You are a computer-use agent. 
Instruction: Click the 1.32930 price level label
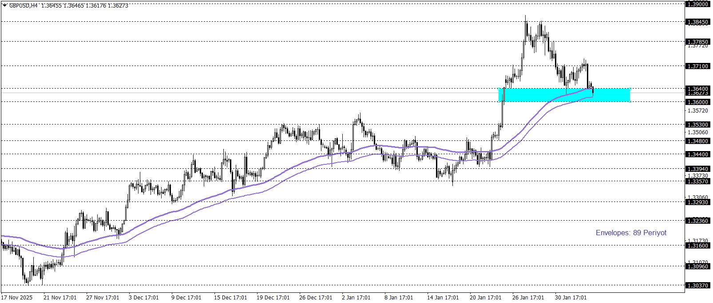point(697,202)
